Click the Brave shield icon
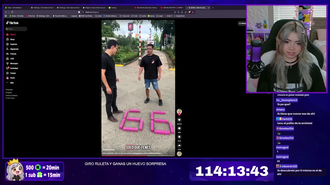This screenshot has height=185, width=330. coord(189,12)
